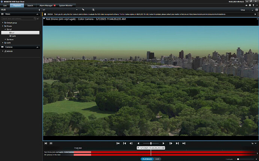Click the drone camera video image
The height and width of the screenshot is (161, 259).
coord(151,81)
